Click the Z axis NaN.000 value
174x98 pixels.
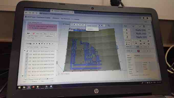click(142, 37)
